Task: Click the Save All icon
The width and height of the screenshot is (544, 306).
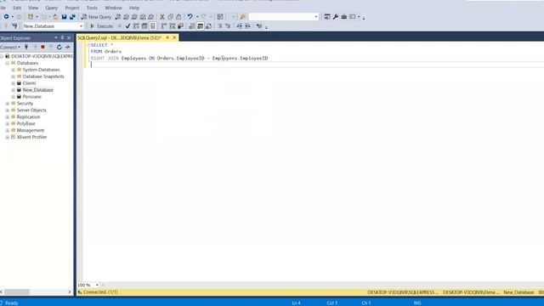Action: pyautogui.click(x=72, y=17)
